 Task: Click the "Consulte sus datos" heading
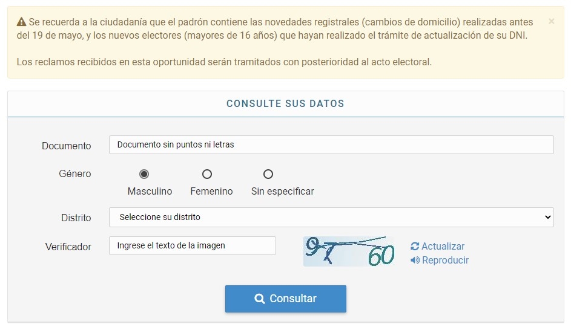click(x=285, y=103)
